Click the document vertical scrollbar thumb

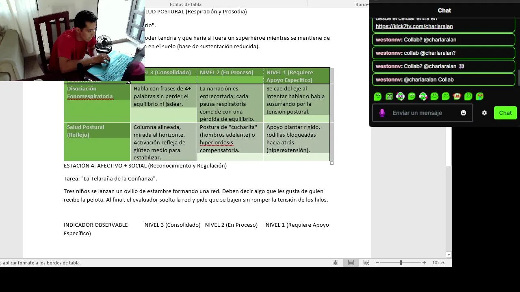click(x=448, y=146)
